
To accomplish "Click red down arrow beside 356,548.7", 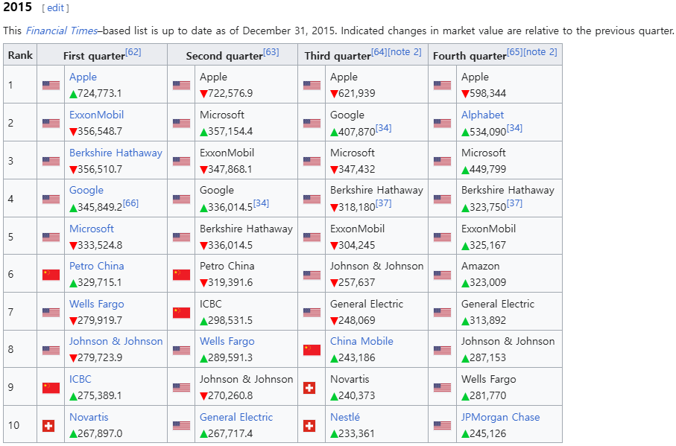I will (x=73, y=132).
